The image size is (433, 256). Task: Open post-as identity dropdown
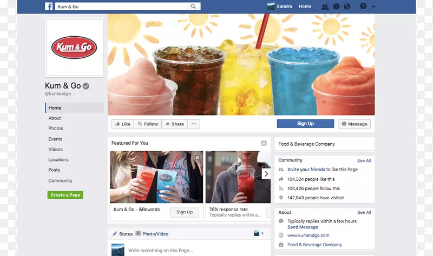coord(259,233)
